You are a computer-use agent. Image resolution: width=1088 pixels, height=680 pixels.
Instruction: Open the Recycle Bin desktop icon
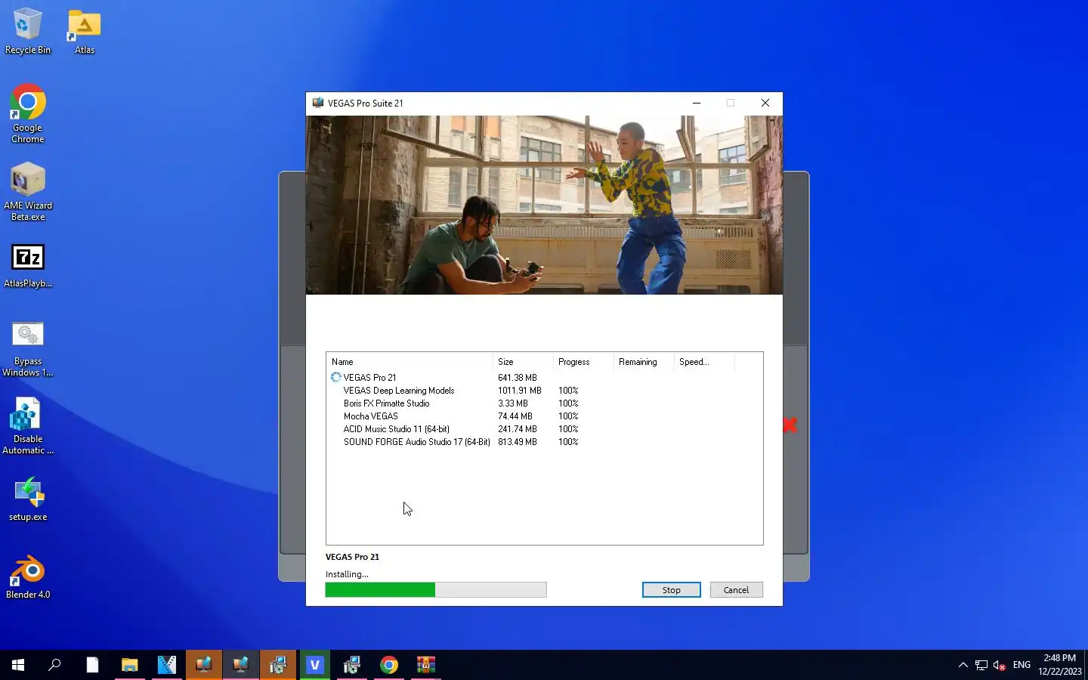[x=28, y=31]
